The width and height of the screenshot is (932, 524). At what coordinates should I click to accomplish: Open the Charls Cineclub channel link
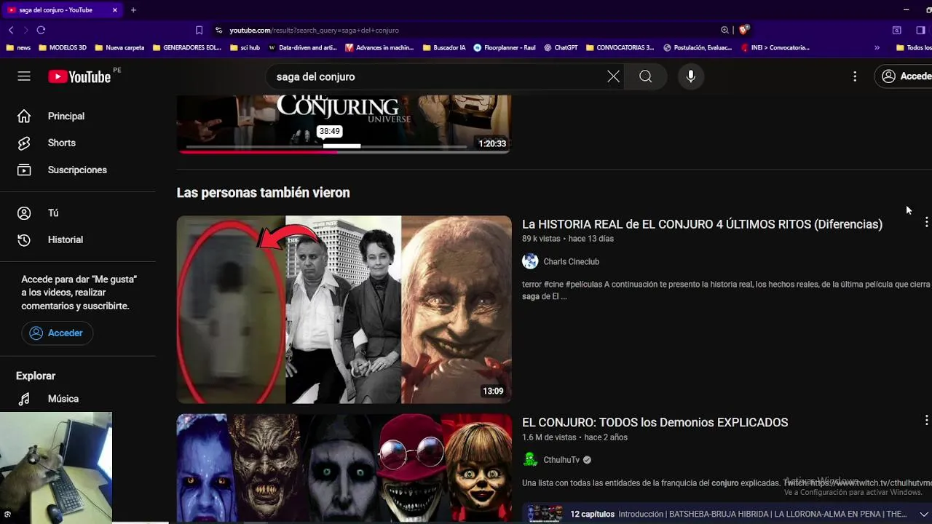571,262
